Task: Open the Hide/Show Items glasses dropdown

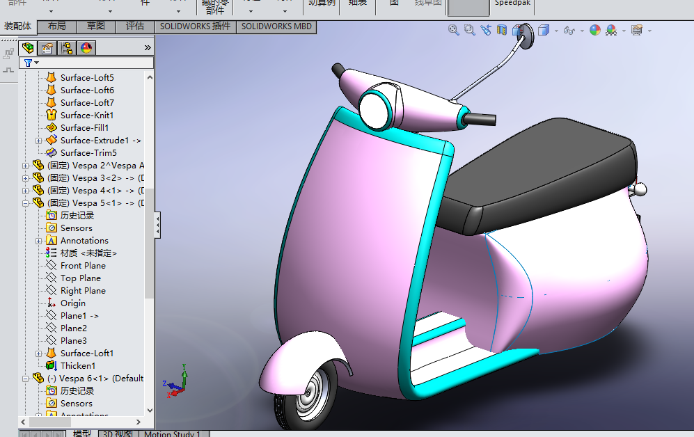Action: (581, 31)
